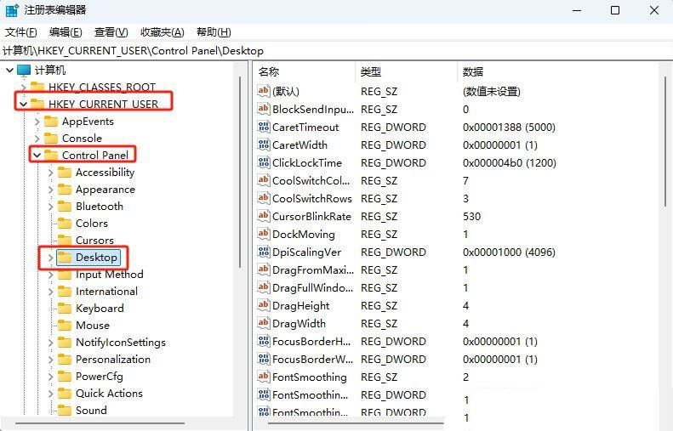Expand the Desktop key subtree
The image size is (673, 431).
click(x=50, y=257)
